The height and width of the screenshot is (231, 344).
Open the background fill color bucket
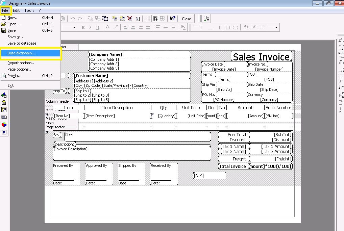click(x=245, y=27)
